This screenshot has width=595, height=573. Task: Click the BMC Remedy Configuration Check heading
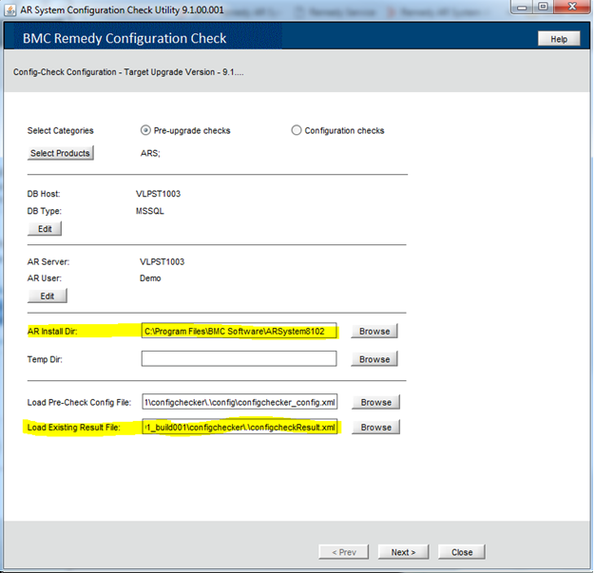[x=125, y=38]
